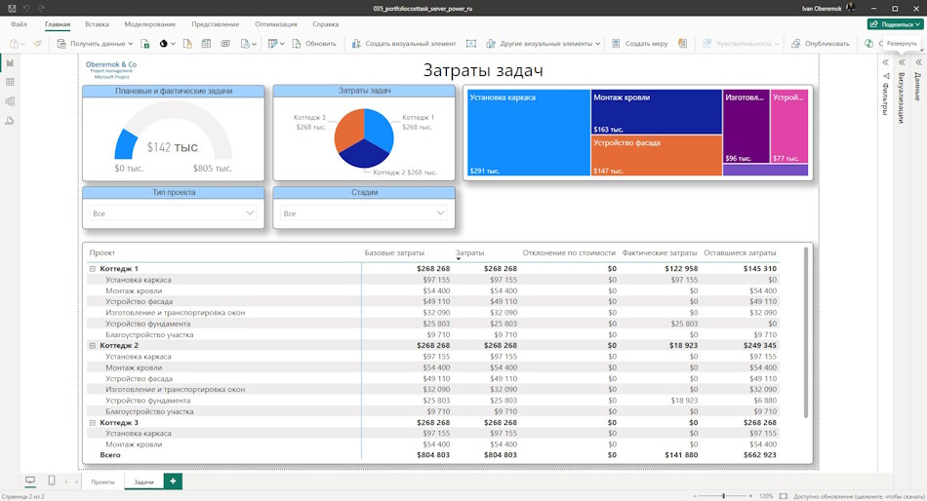Switch to the Представление ribbon tab
Image resolution: width=927 pixels, height=501 pixels.
coord(216,24)
